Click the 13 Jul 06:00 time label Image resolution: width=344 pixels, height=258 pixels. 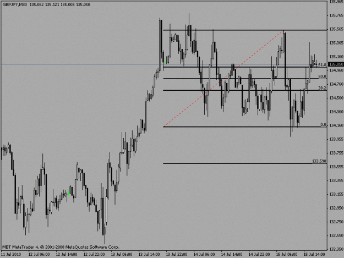tap(122, 254)
